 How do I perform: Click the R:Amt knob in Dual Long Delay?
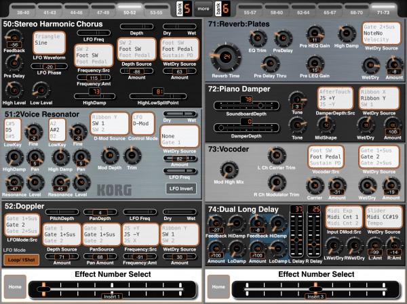point(395,246)
